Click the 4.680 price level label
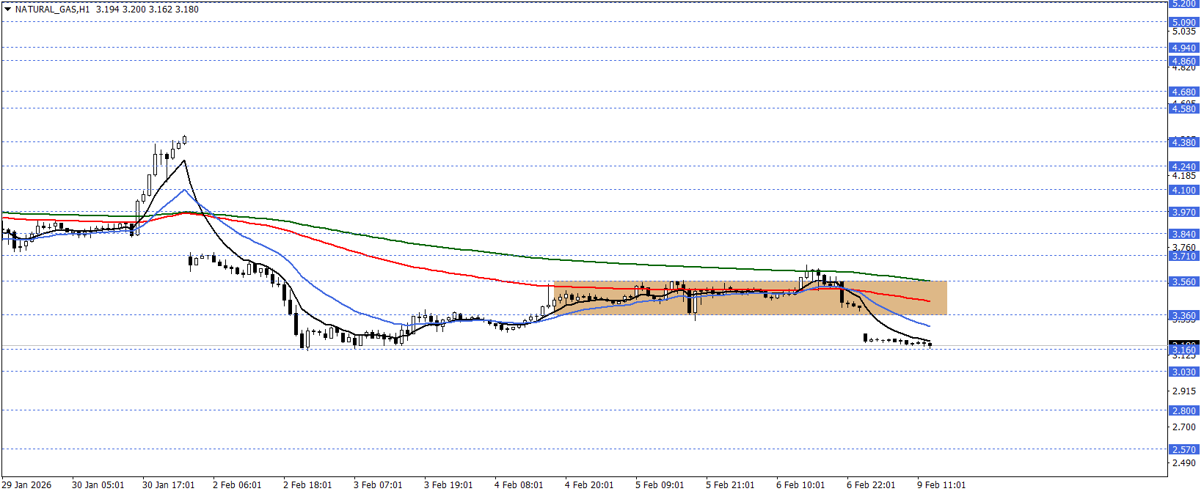The image size is (1204, 494). 1183,92
